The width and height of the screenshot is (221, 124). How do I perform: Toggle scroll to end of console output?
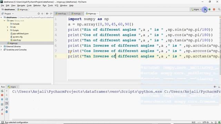(x=7, y=103)
